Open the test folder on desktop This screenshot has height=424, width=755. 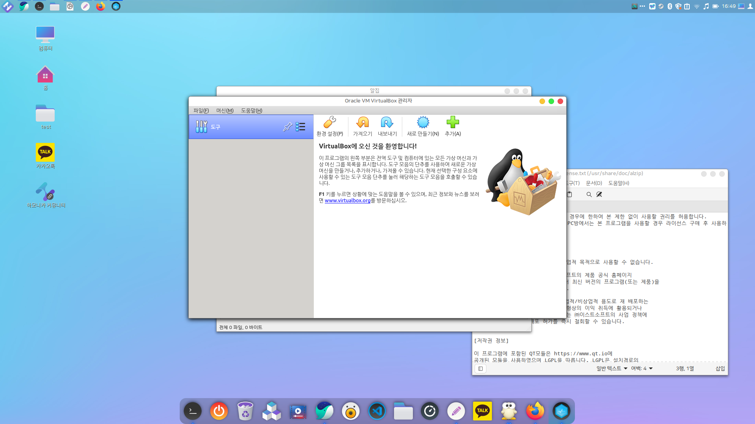pos(45,117)
